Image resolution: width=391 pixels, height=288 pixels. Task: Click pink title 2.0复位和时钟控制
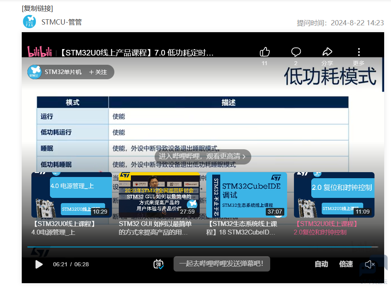tap(326, 228)
